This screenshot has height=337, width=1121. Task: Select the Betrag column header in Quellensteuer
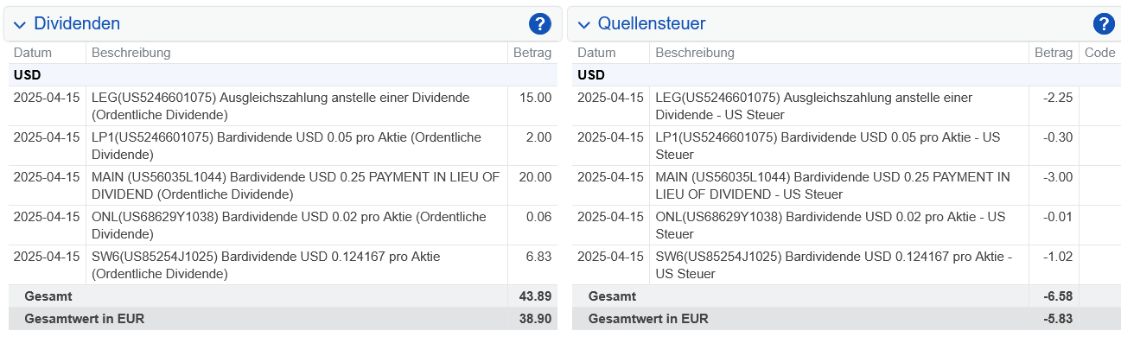[1054, 53]
